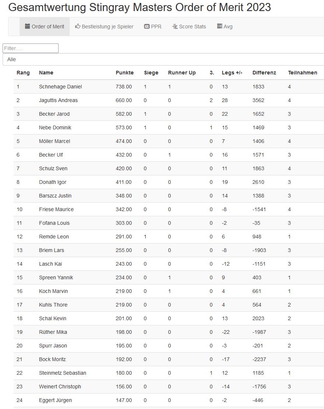Click the stacked-lines icon beside Avg

click(x=220, y=27)
